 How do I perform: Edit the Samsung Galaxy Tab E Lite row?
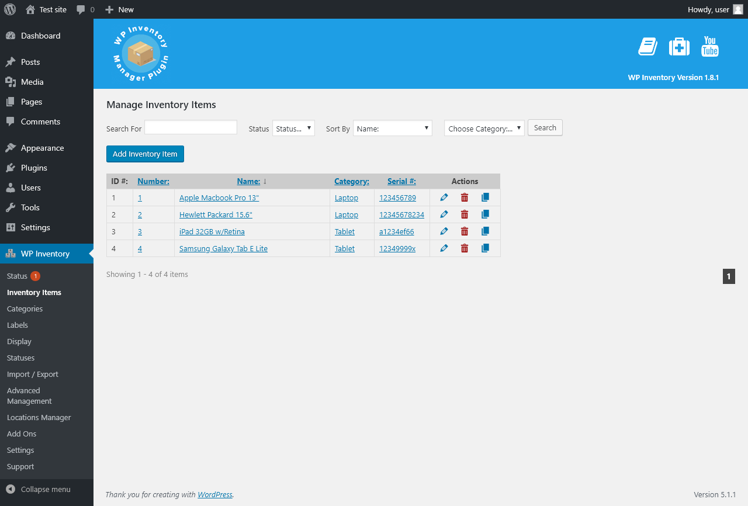tap(444, 248)
